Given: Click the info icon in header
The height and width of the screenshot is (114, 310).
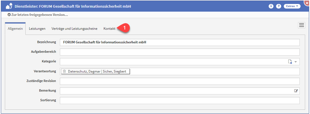Looking at the screenshot, I should pos(271,6).
